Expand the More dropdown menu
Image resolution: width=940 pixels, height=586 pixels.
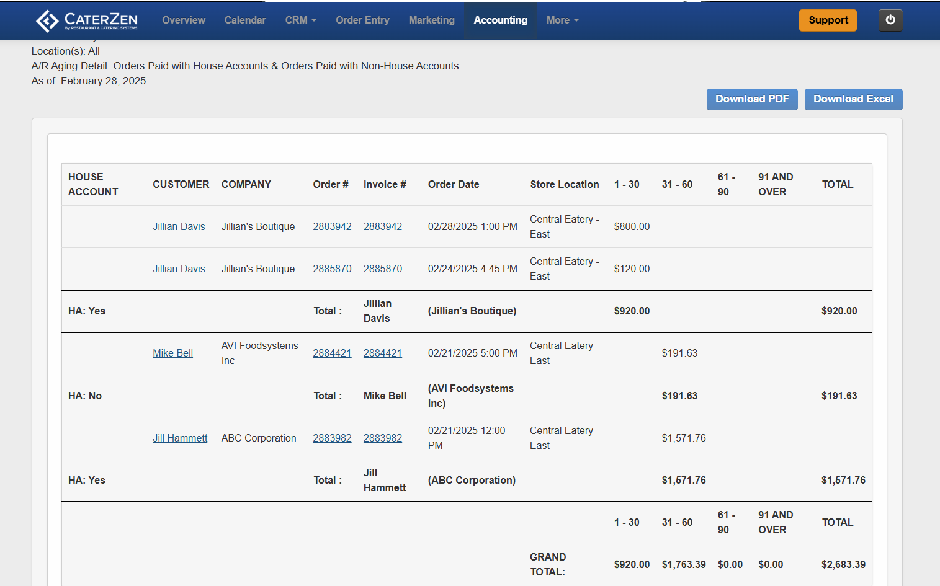pos(563,20)
